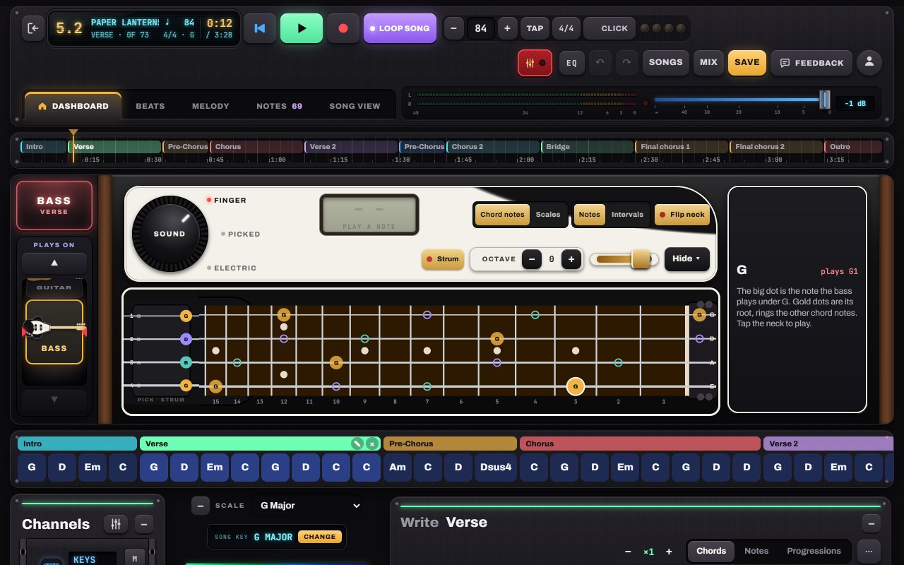This screenshot has width=904, height=565.
Task: Click the redo arrow icon
Action: point(626,62)
